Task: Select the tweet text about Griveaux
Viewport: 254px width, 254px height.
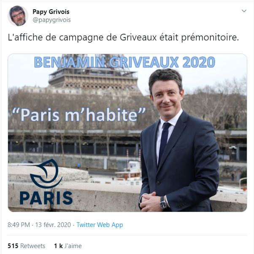Action: tap(123, 37)
